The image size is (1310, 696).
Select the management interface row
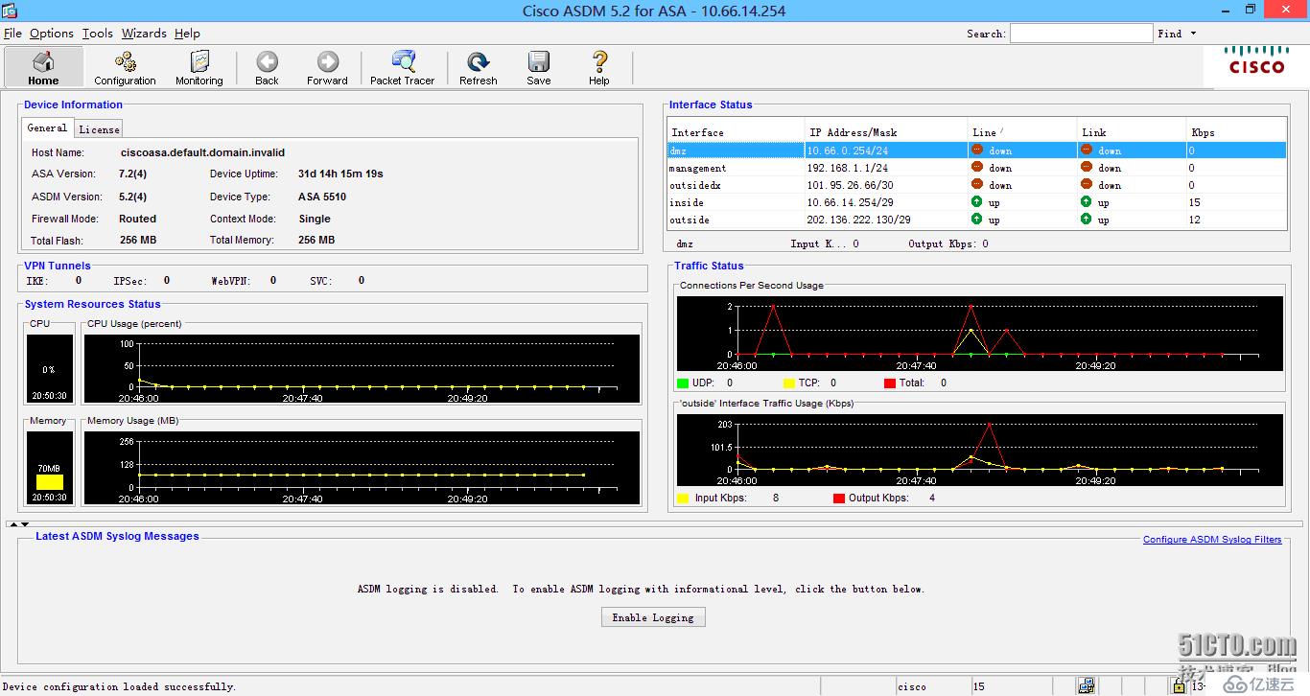point(976,168)
